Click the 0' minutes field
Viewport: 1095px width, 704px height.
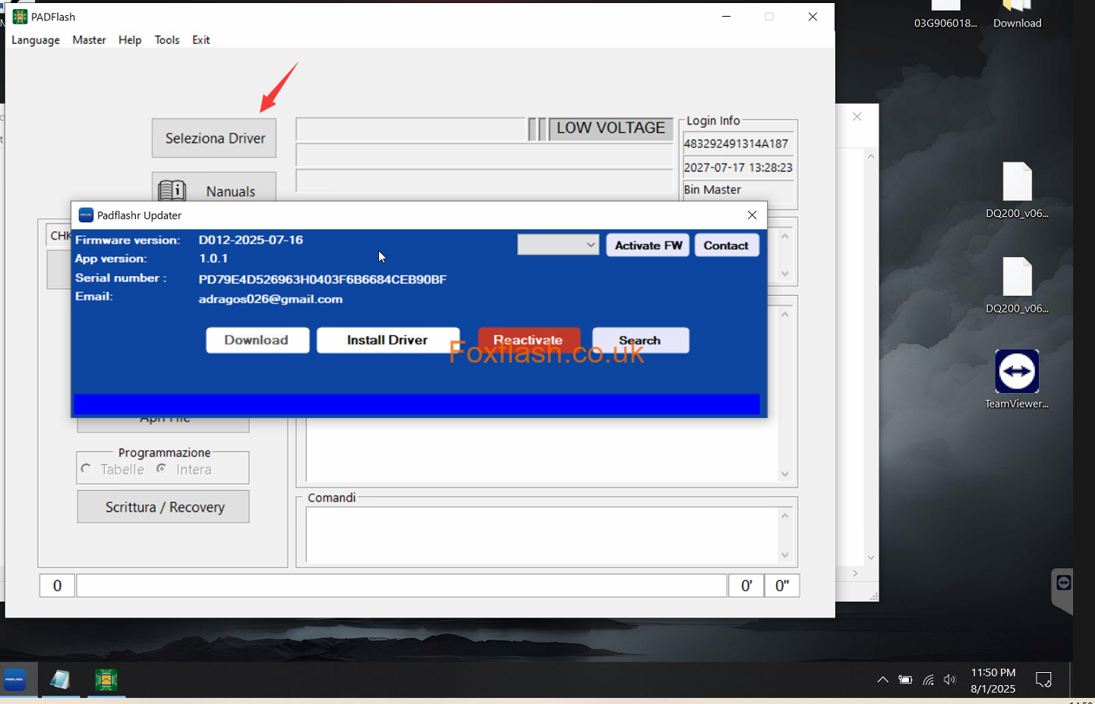pos(746,586)
